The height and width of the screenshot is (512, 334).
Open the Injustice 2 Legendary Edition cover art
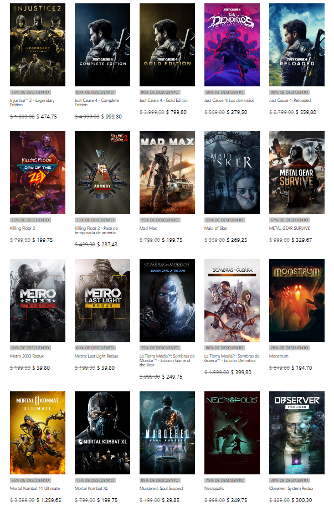(x=38, y=45)
